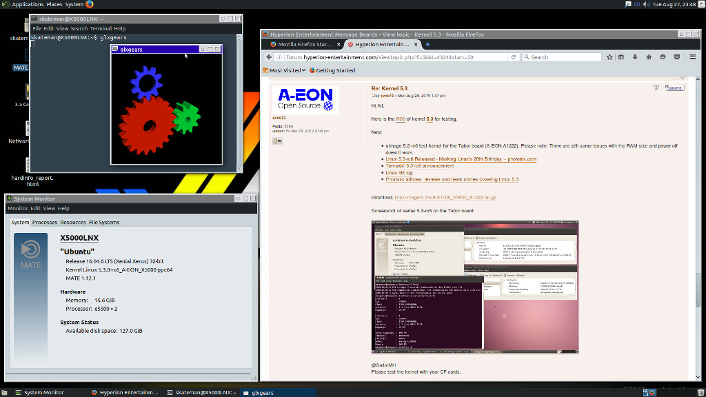Switch to Hyperion Entertainment taskbar entry
The image size is (706, 397).
pyautogui.click(x=125, y=392)
